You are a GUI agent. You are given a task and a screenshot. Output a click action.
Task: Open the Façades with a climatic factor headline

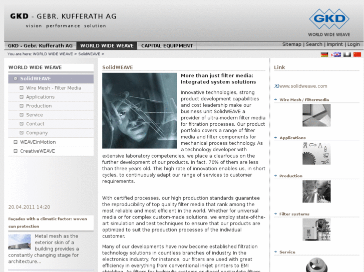(48, 223)
